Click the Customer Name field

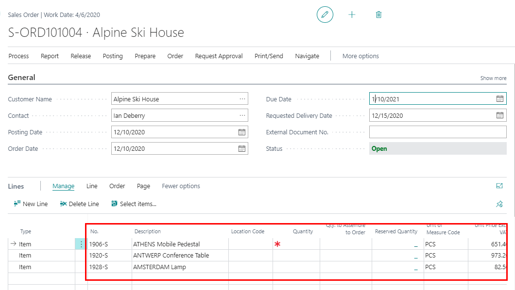point(180,98)
